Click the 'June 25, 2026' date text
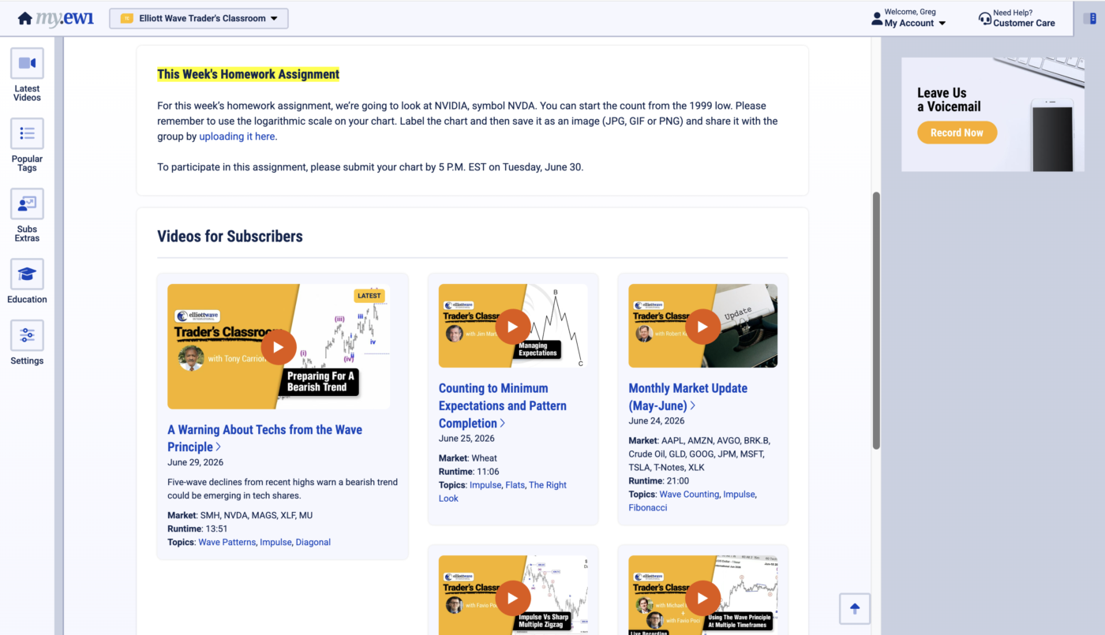The image size is (1105, 635). [x=466, y=439]
